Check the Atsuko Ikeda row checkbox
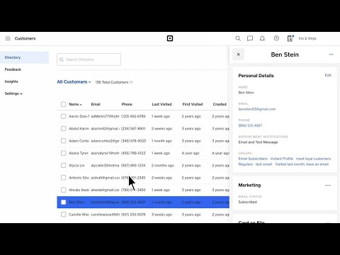Image resolution: width=340 pixels, height=255 pixels. [x=63, y=190]
